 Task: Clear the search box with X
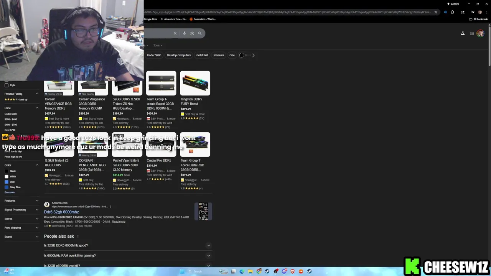pos(175,33)
